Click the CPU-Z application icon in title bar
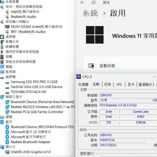157x157 pixels. [x=78, y=77]
